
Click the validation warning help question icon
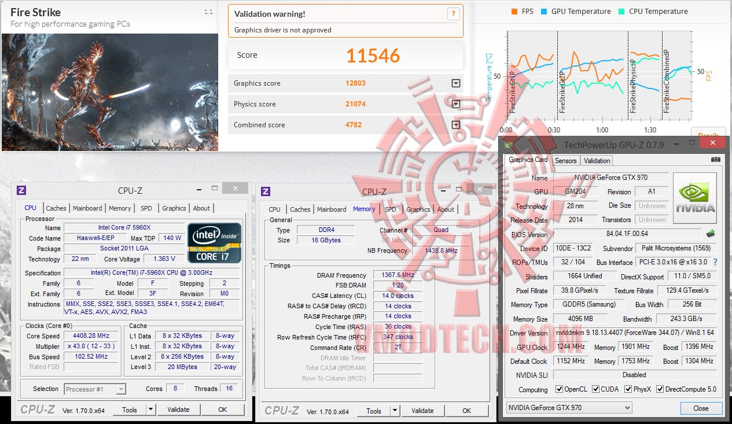point(454,14)
